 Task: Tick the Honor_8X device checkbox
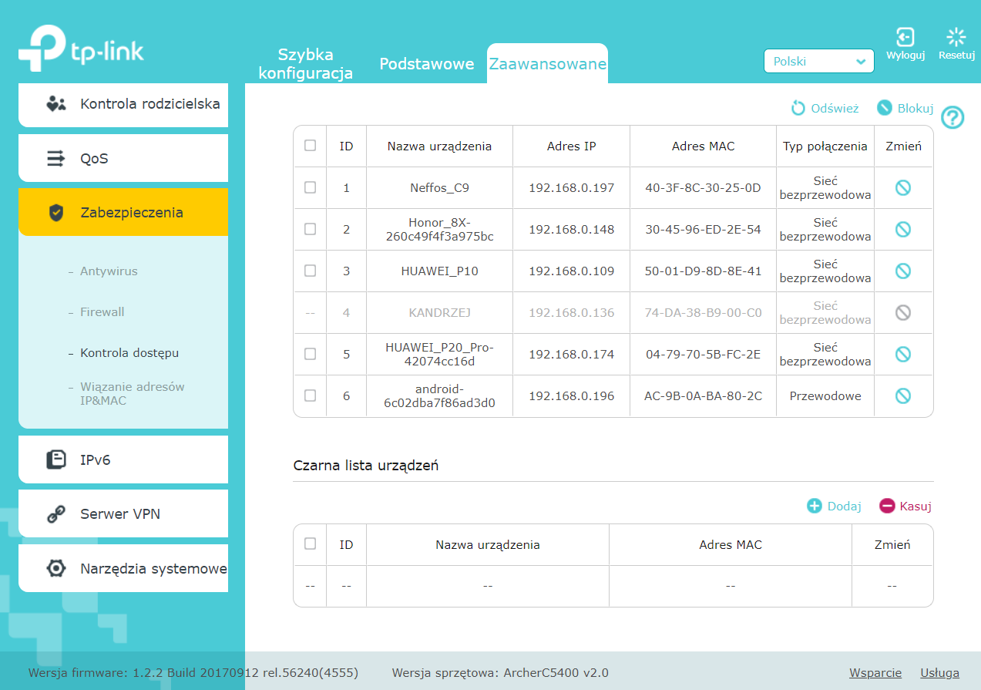(310, 229)
